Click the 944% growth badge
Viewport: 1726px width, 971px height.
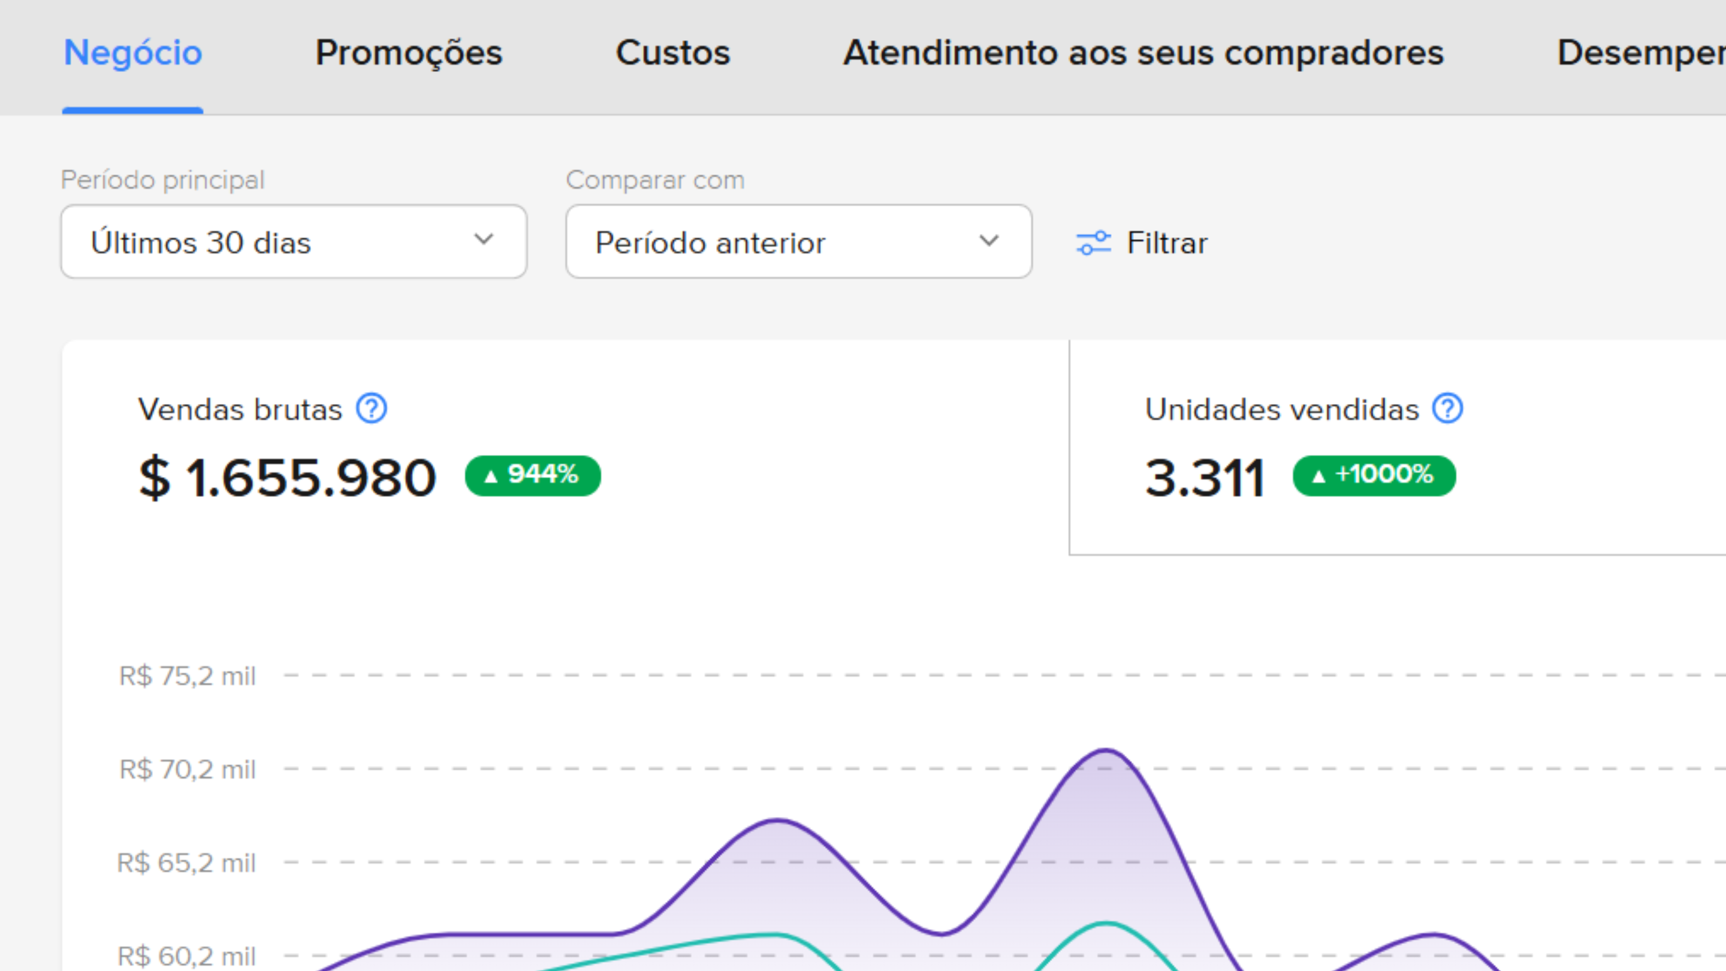click(533, 476)
